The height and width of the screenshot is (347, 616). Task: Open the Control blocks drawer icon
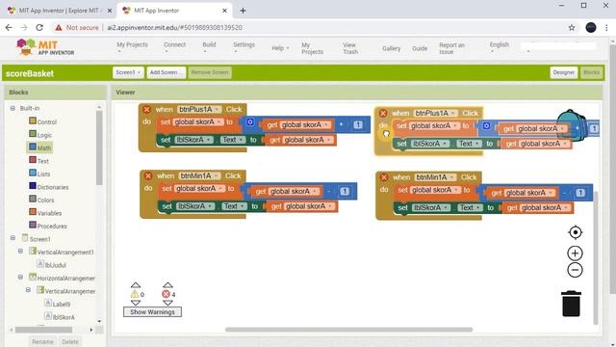(33, 120)
